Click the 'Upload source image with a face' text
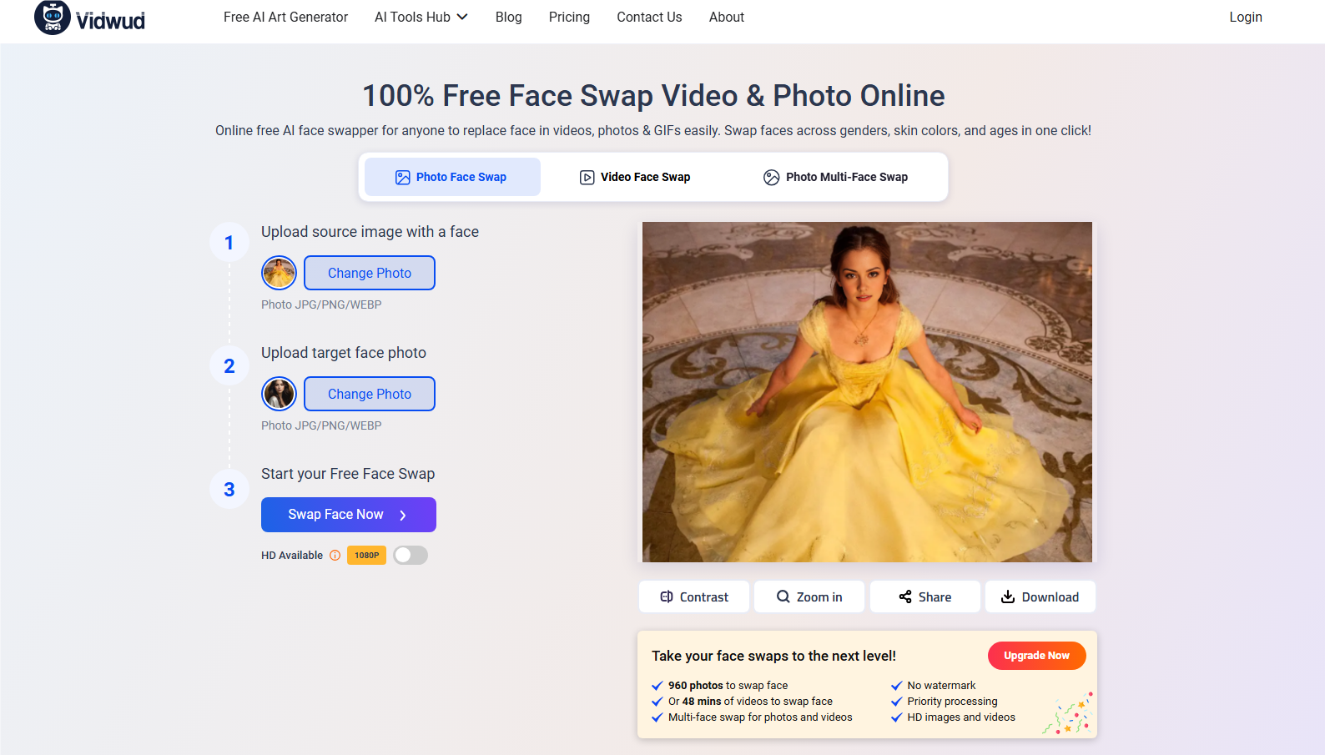This screenshot has height=755, width=1325. pos(370,232)
